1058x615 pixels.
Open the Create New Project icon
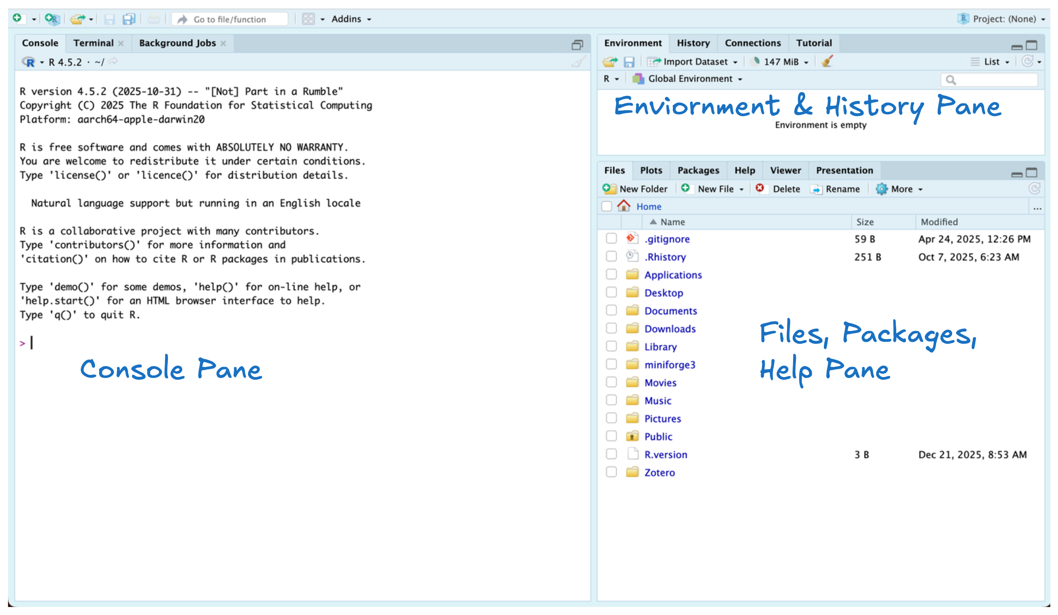coord(52,18)
